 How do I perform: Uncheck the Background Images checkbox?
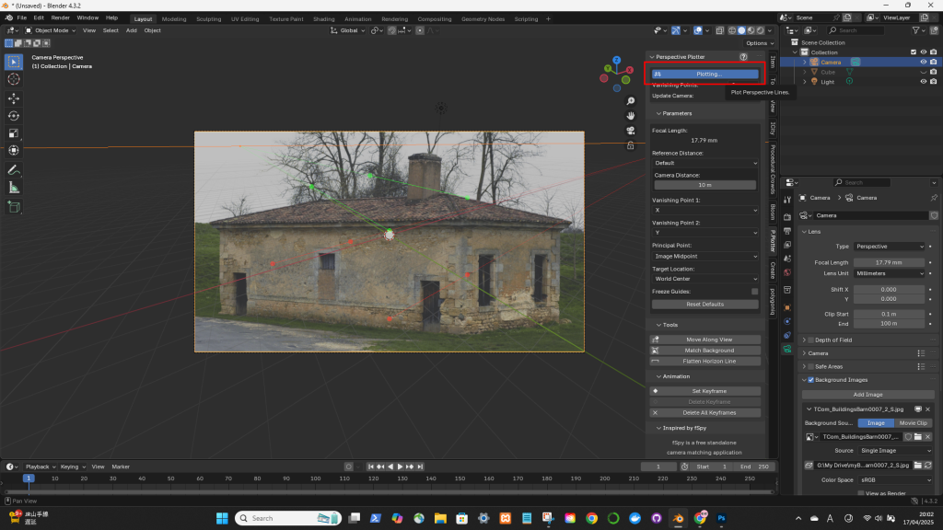[x=809, y=380]
